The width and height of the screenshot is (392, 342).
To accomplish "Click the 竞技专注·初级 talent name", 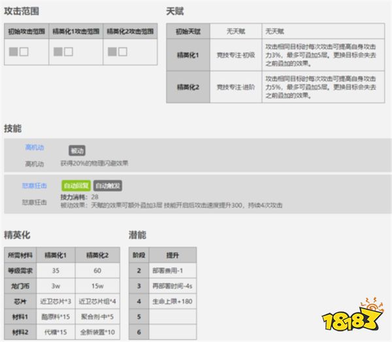I will pyautogui.click(x=235, y=55).
